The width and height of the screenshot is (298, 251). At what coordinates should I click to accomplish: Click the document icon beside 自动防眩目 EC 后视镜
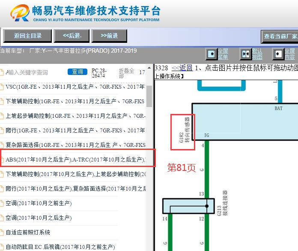tap(2, 247)
